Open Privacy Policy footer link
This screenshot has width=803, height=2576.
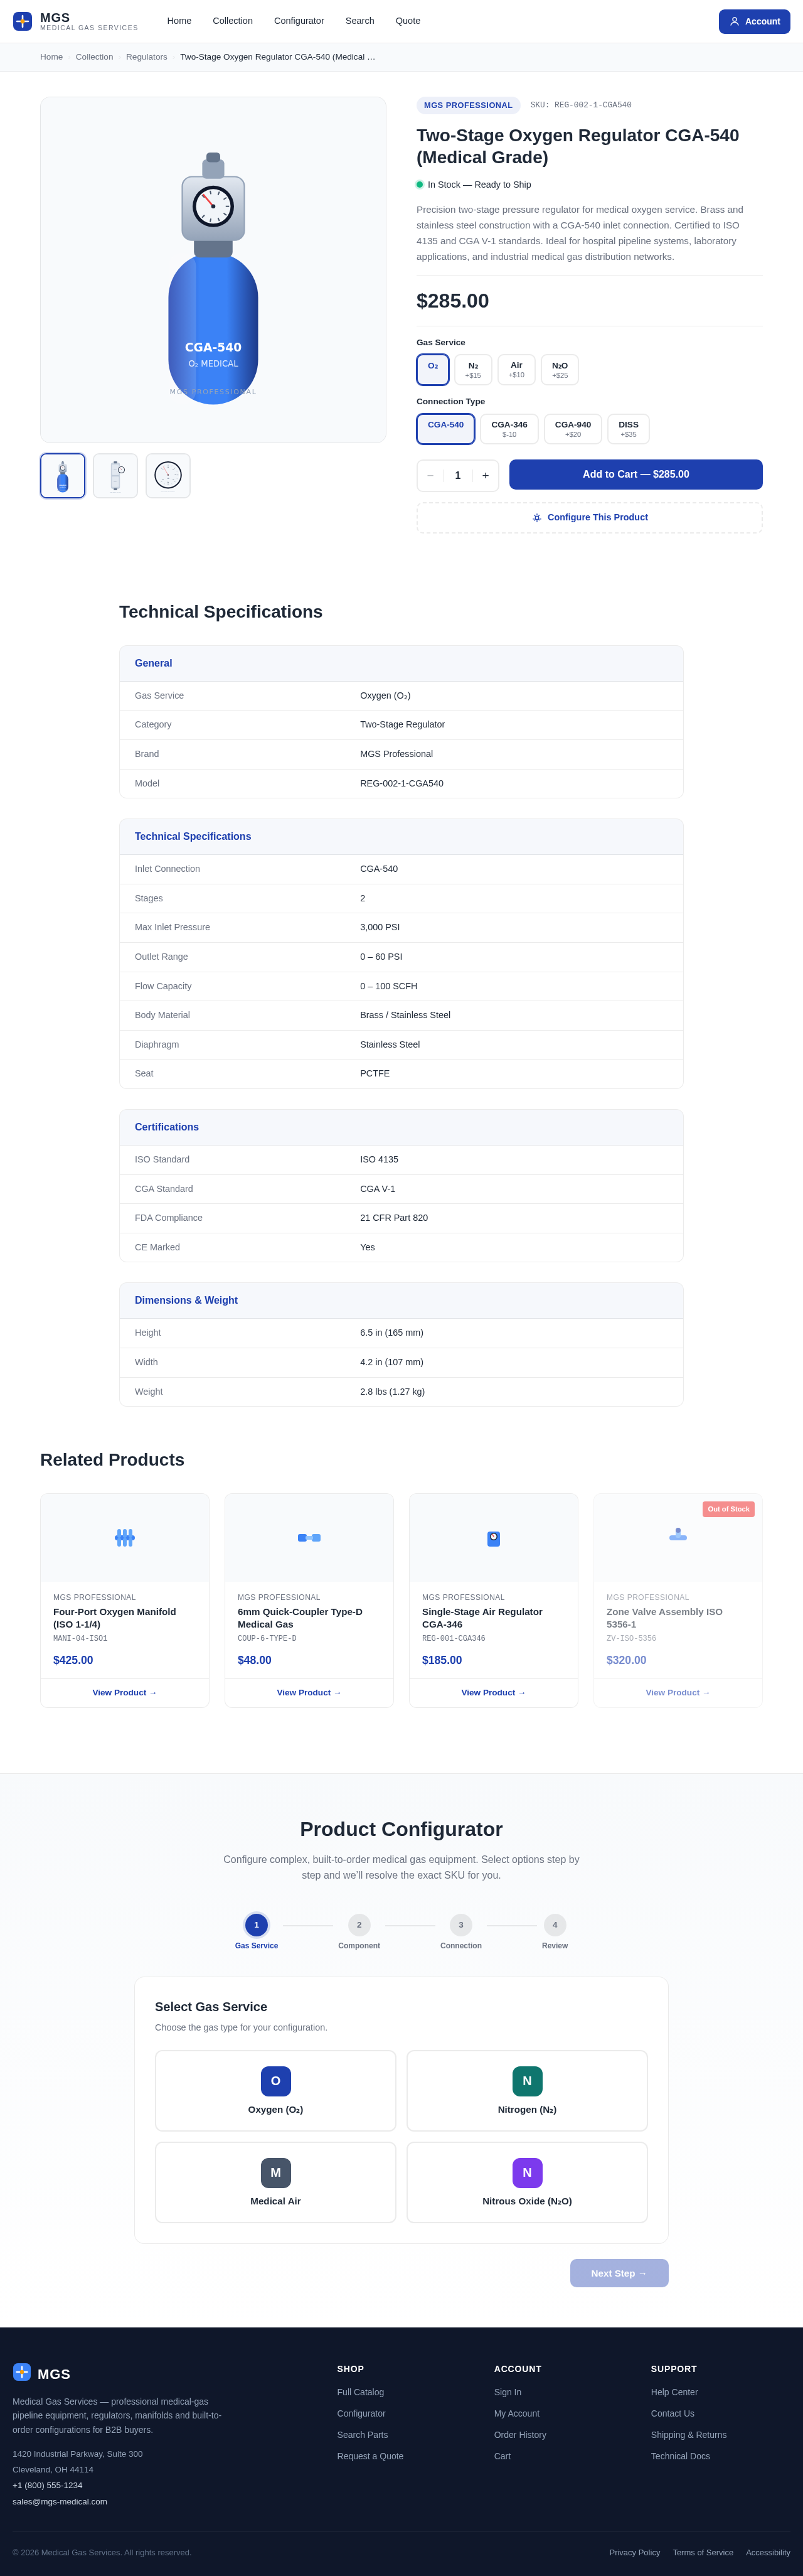pyautogui.click(x=635, y=2552)
